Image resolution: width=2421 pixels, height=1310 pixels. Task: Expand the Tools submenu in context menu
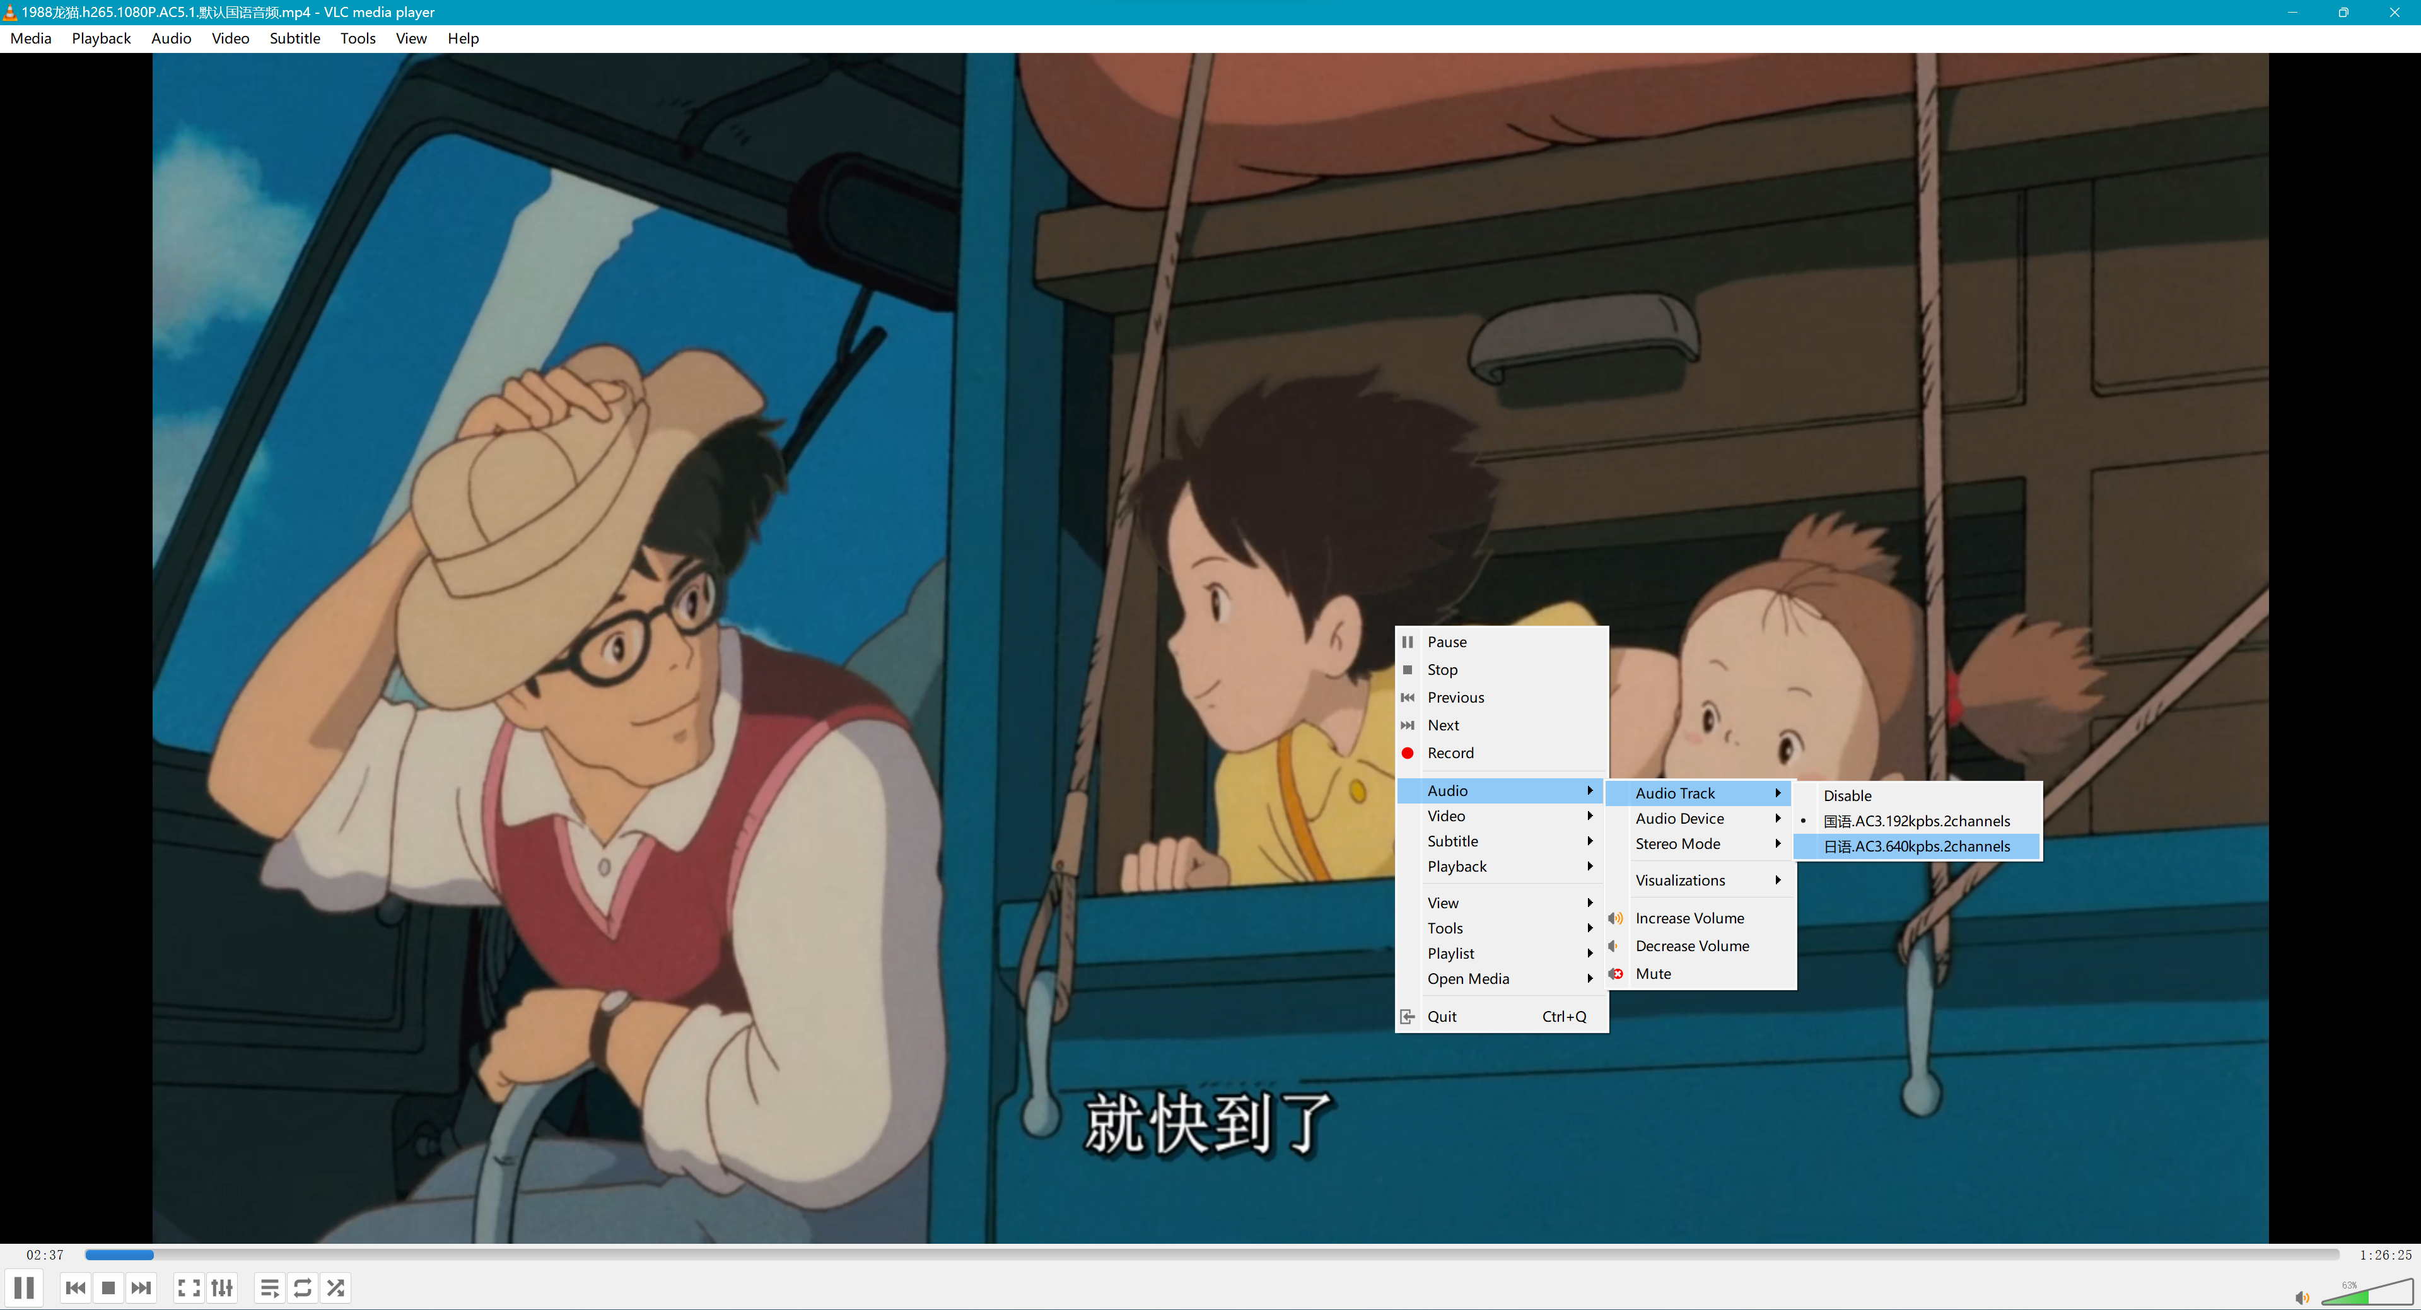click(x=1502, y=928)
